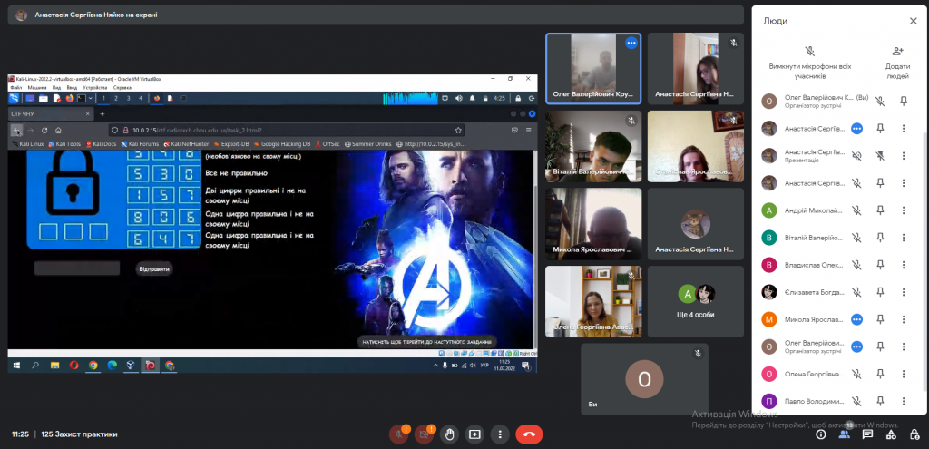Click Павло Володими...'s muted microphone icon
929x449 pixels.
856,401
